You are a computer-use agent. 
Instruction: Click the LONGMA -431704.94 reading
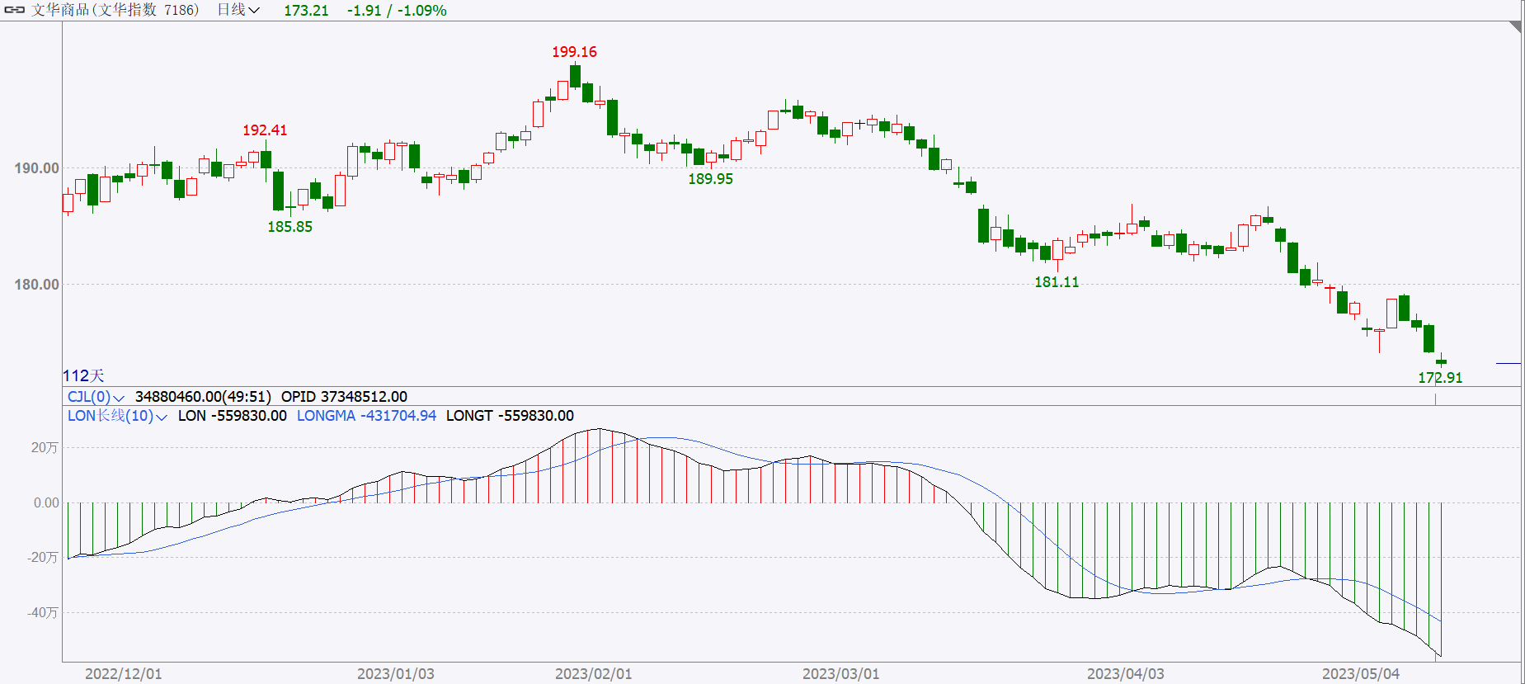click(366, 416)
